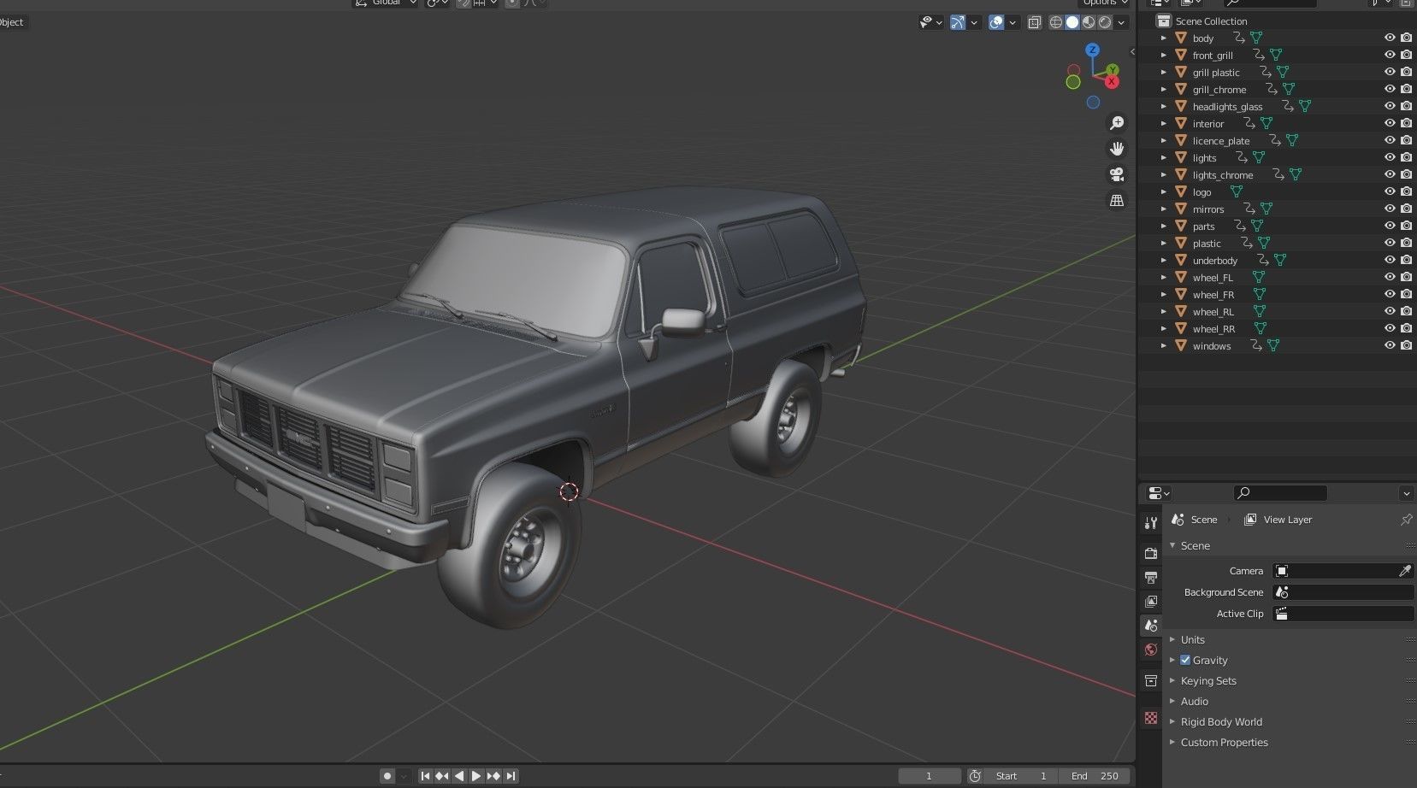Jump to the last frame

(511, 776)
